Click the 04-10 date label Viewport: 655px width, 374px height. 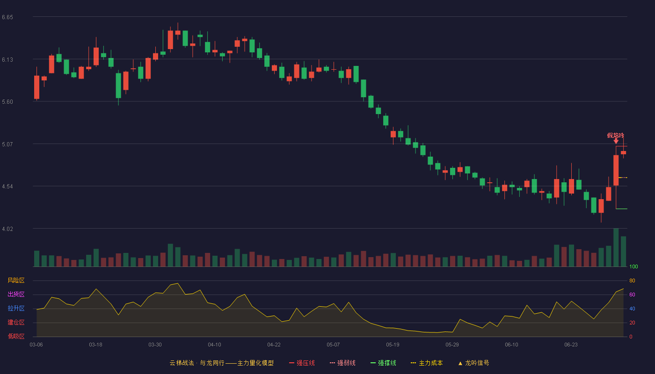click(x=214, y=345)
